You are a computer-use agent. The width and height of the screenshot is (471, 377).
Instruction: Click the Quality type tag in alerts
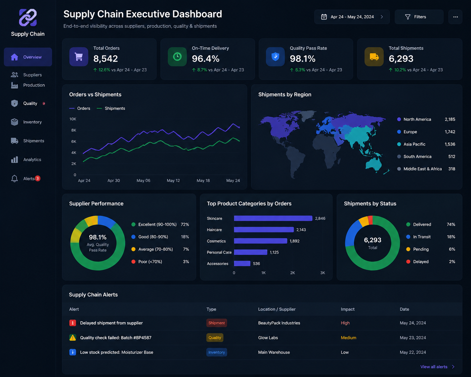click(x=215, y=338)
